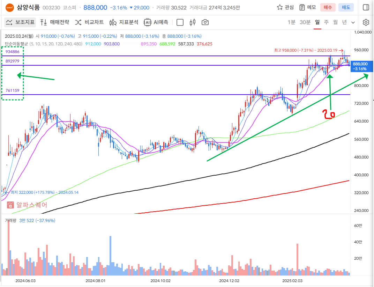Click the blue 매도 sell button
The height and width of the screenshot is (287, 374).
coord(346,7)
